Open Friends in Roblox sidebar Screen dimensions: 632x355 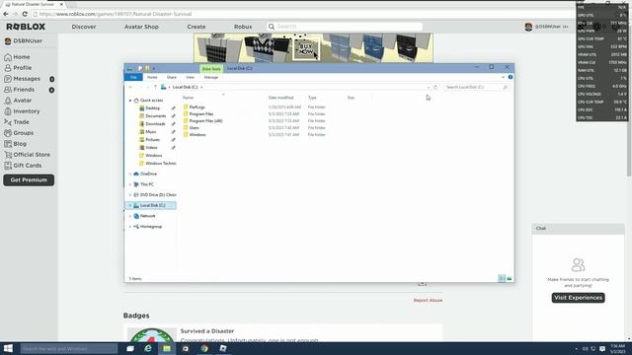point(19,90)
